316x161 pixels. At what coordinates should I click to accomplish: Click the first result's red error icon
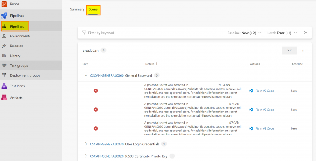pyautogui.click(x=96, y=91)
